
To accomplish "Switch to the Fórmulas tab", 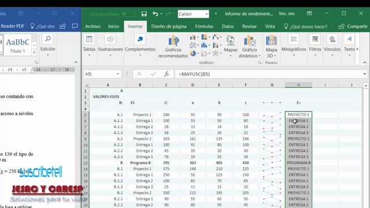I will (204, 27).
